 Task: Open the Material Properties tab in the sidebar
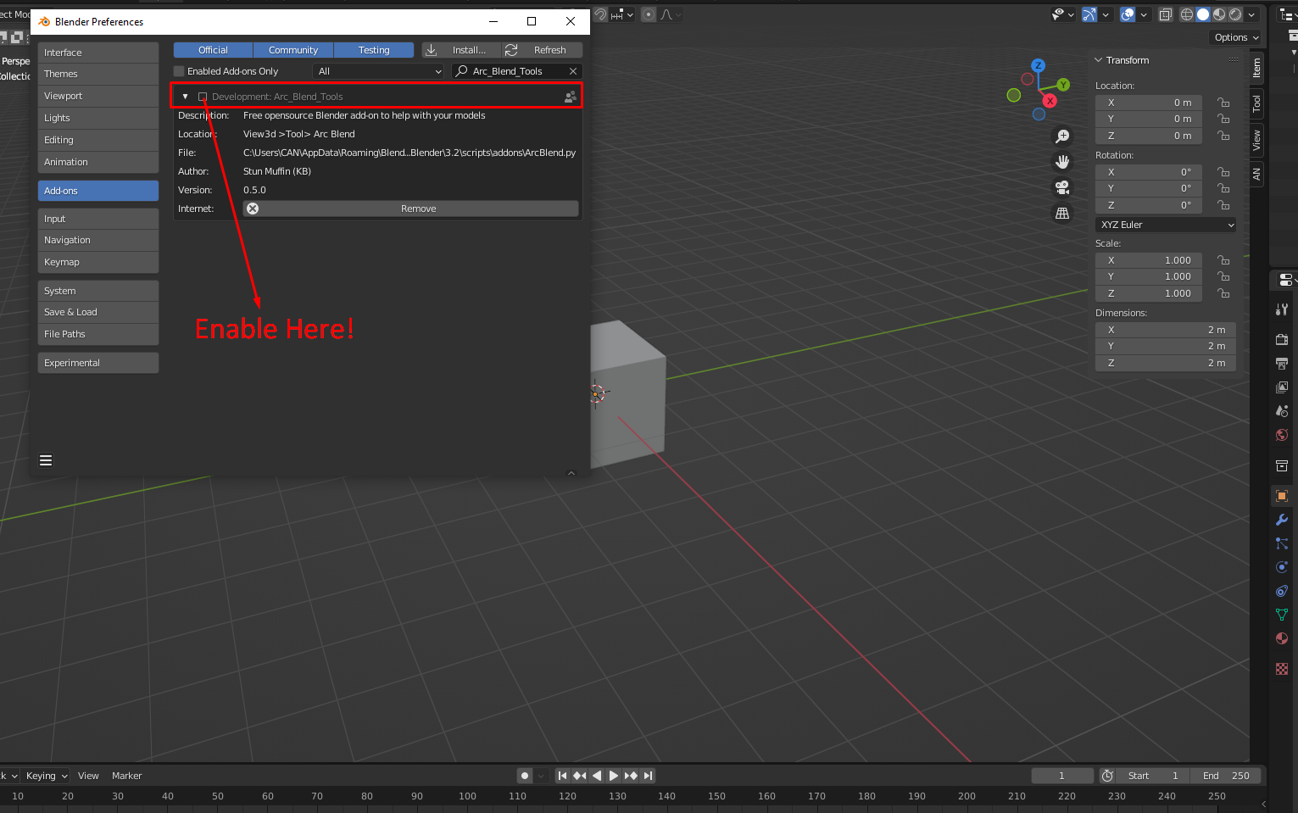pyautogui.click(x=1281, y=638)
